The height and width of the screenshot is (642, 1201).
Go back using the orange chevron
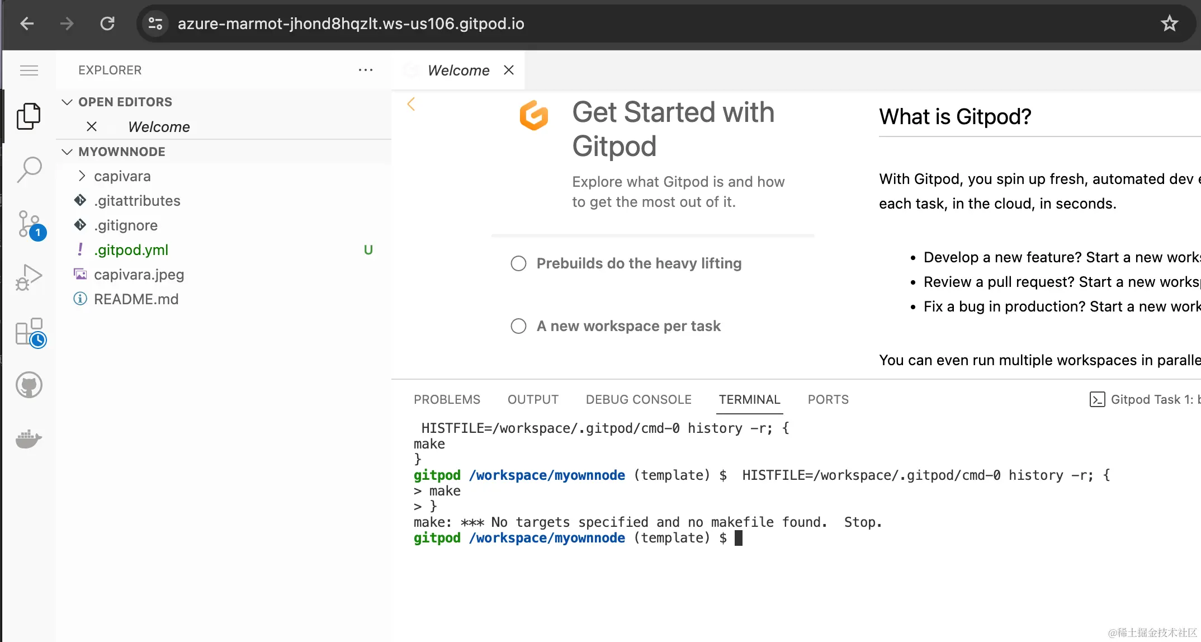pyautogui.click(x=411, y=104)
